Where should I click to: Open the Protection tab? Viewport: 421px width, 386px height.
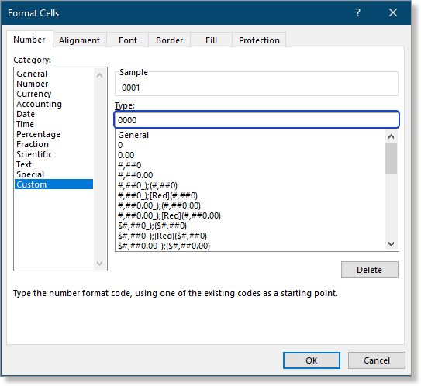pyautogui.click(x=259, y=40)
